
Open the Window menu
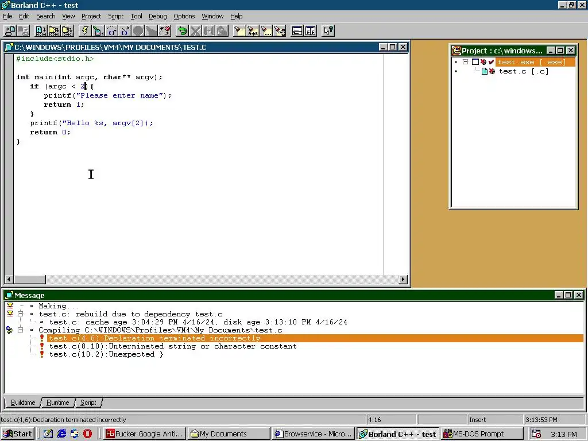[212, 16]
